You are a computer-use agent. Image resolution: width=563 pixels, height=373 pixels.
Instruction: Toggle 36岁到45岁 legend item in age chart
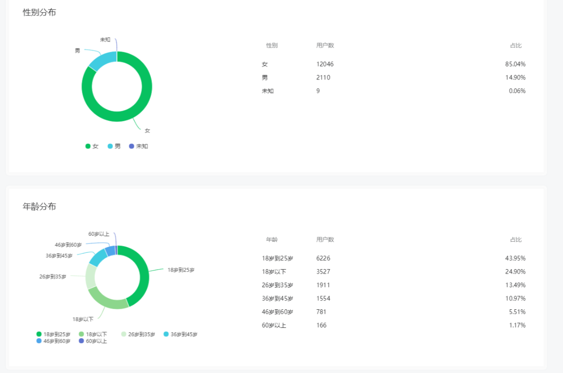[181, 334]
